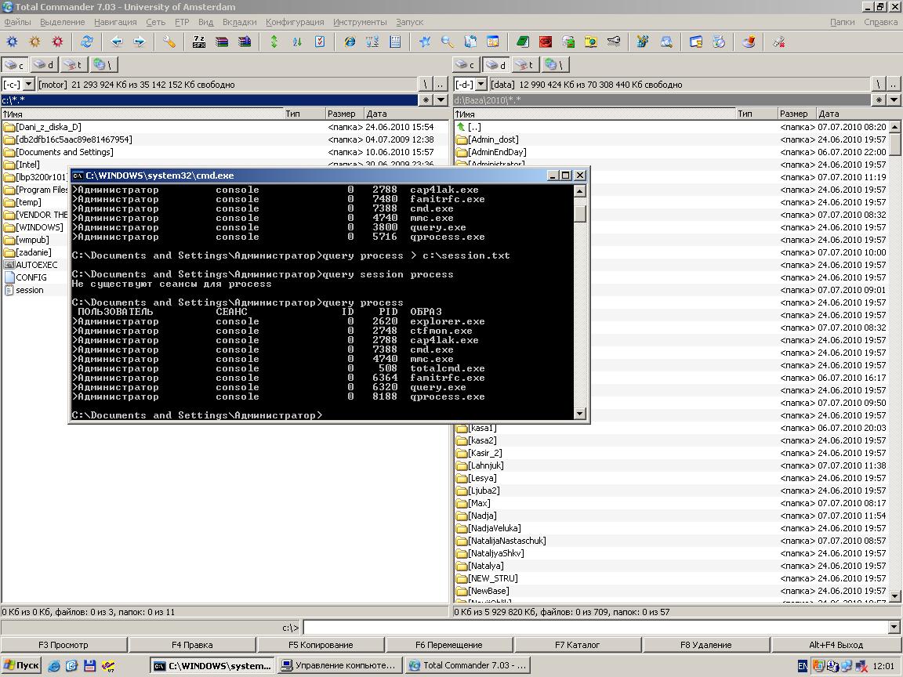This screenshot has width=903, height=677.
Task: Open the Инструменты menu
Action: [x=360, y=22]
